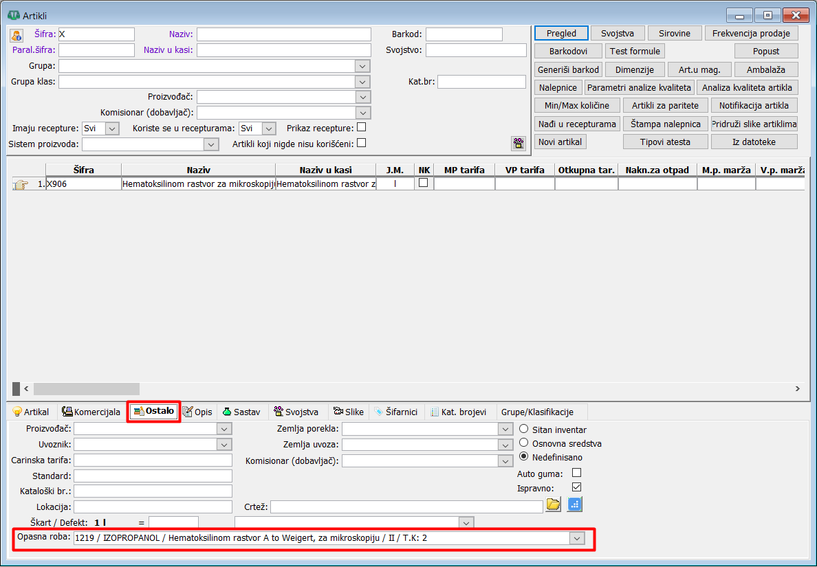Select the Nedefinisano radio button

523,456
